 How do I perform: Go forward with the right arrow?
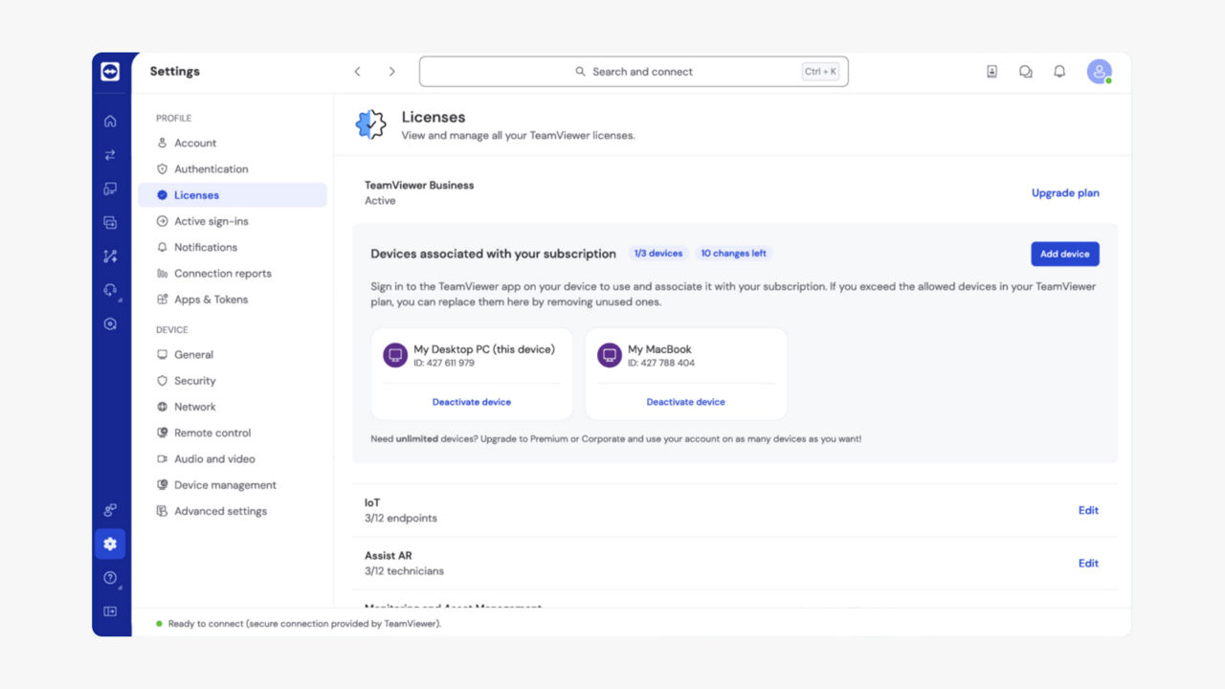pos(391,72)
